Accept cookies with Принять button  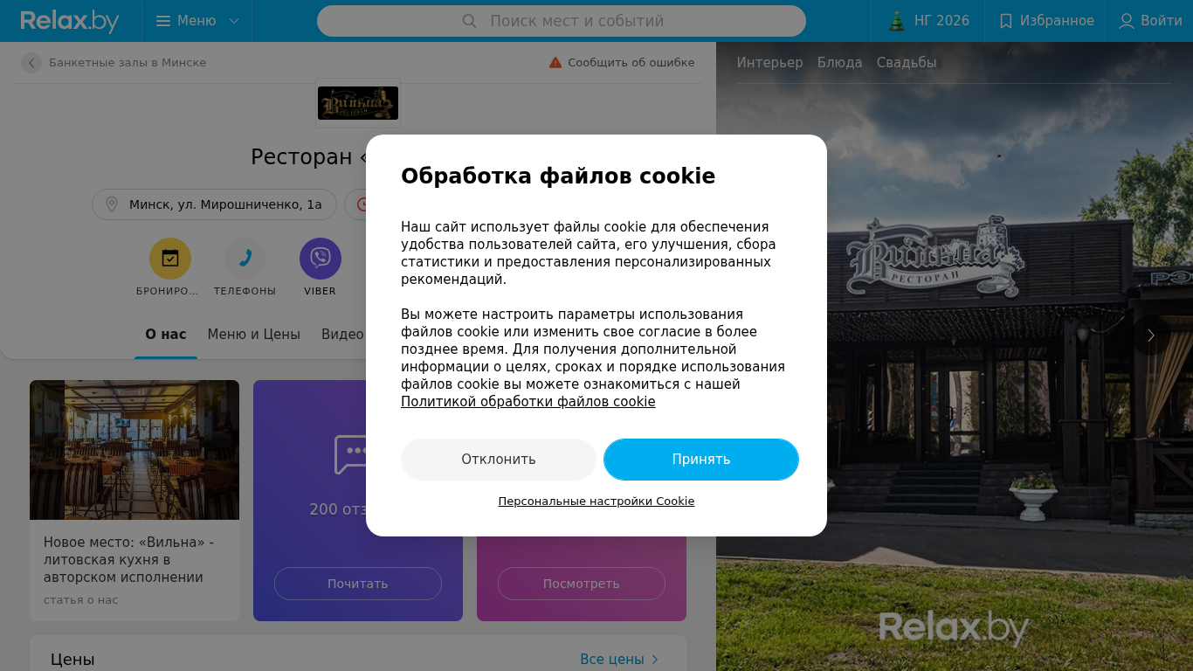tap(701, 460)
